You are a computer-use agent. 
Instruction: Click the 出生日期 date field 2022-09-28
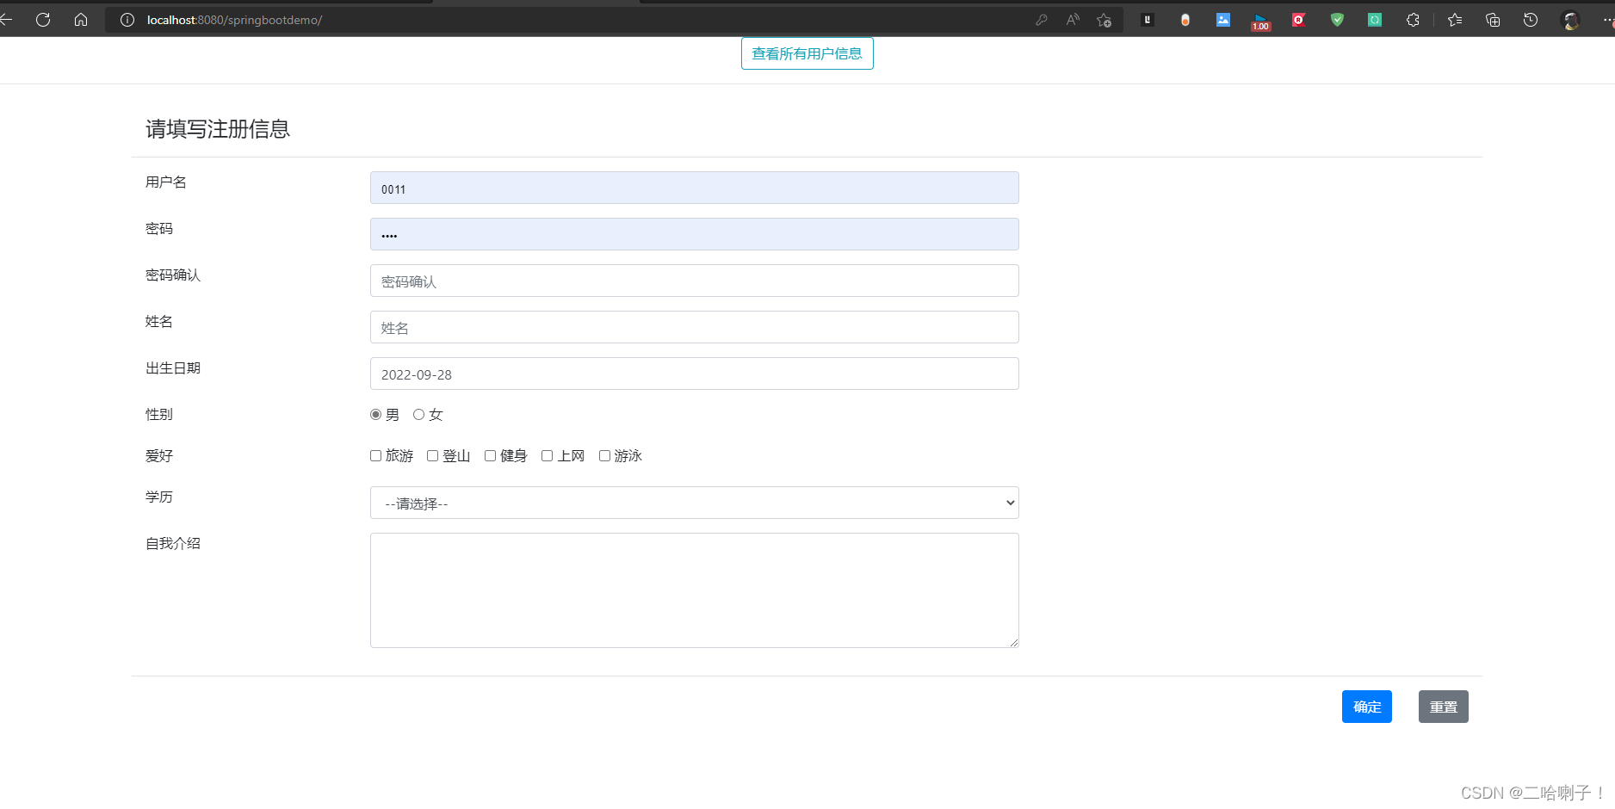click(695, 374)
